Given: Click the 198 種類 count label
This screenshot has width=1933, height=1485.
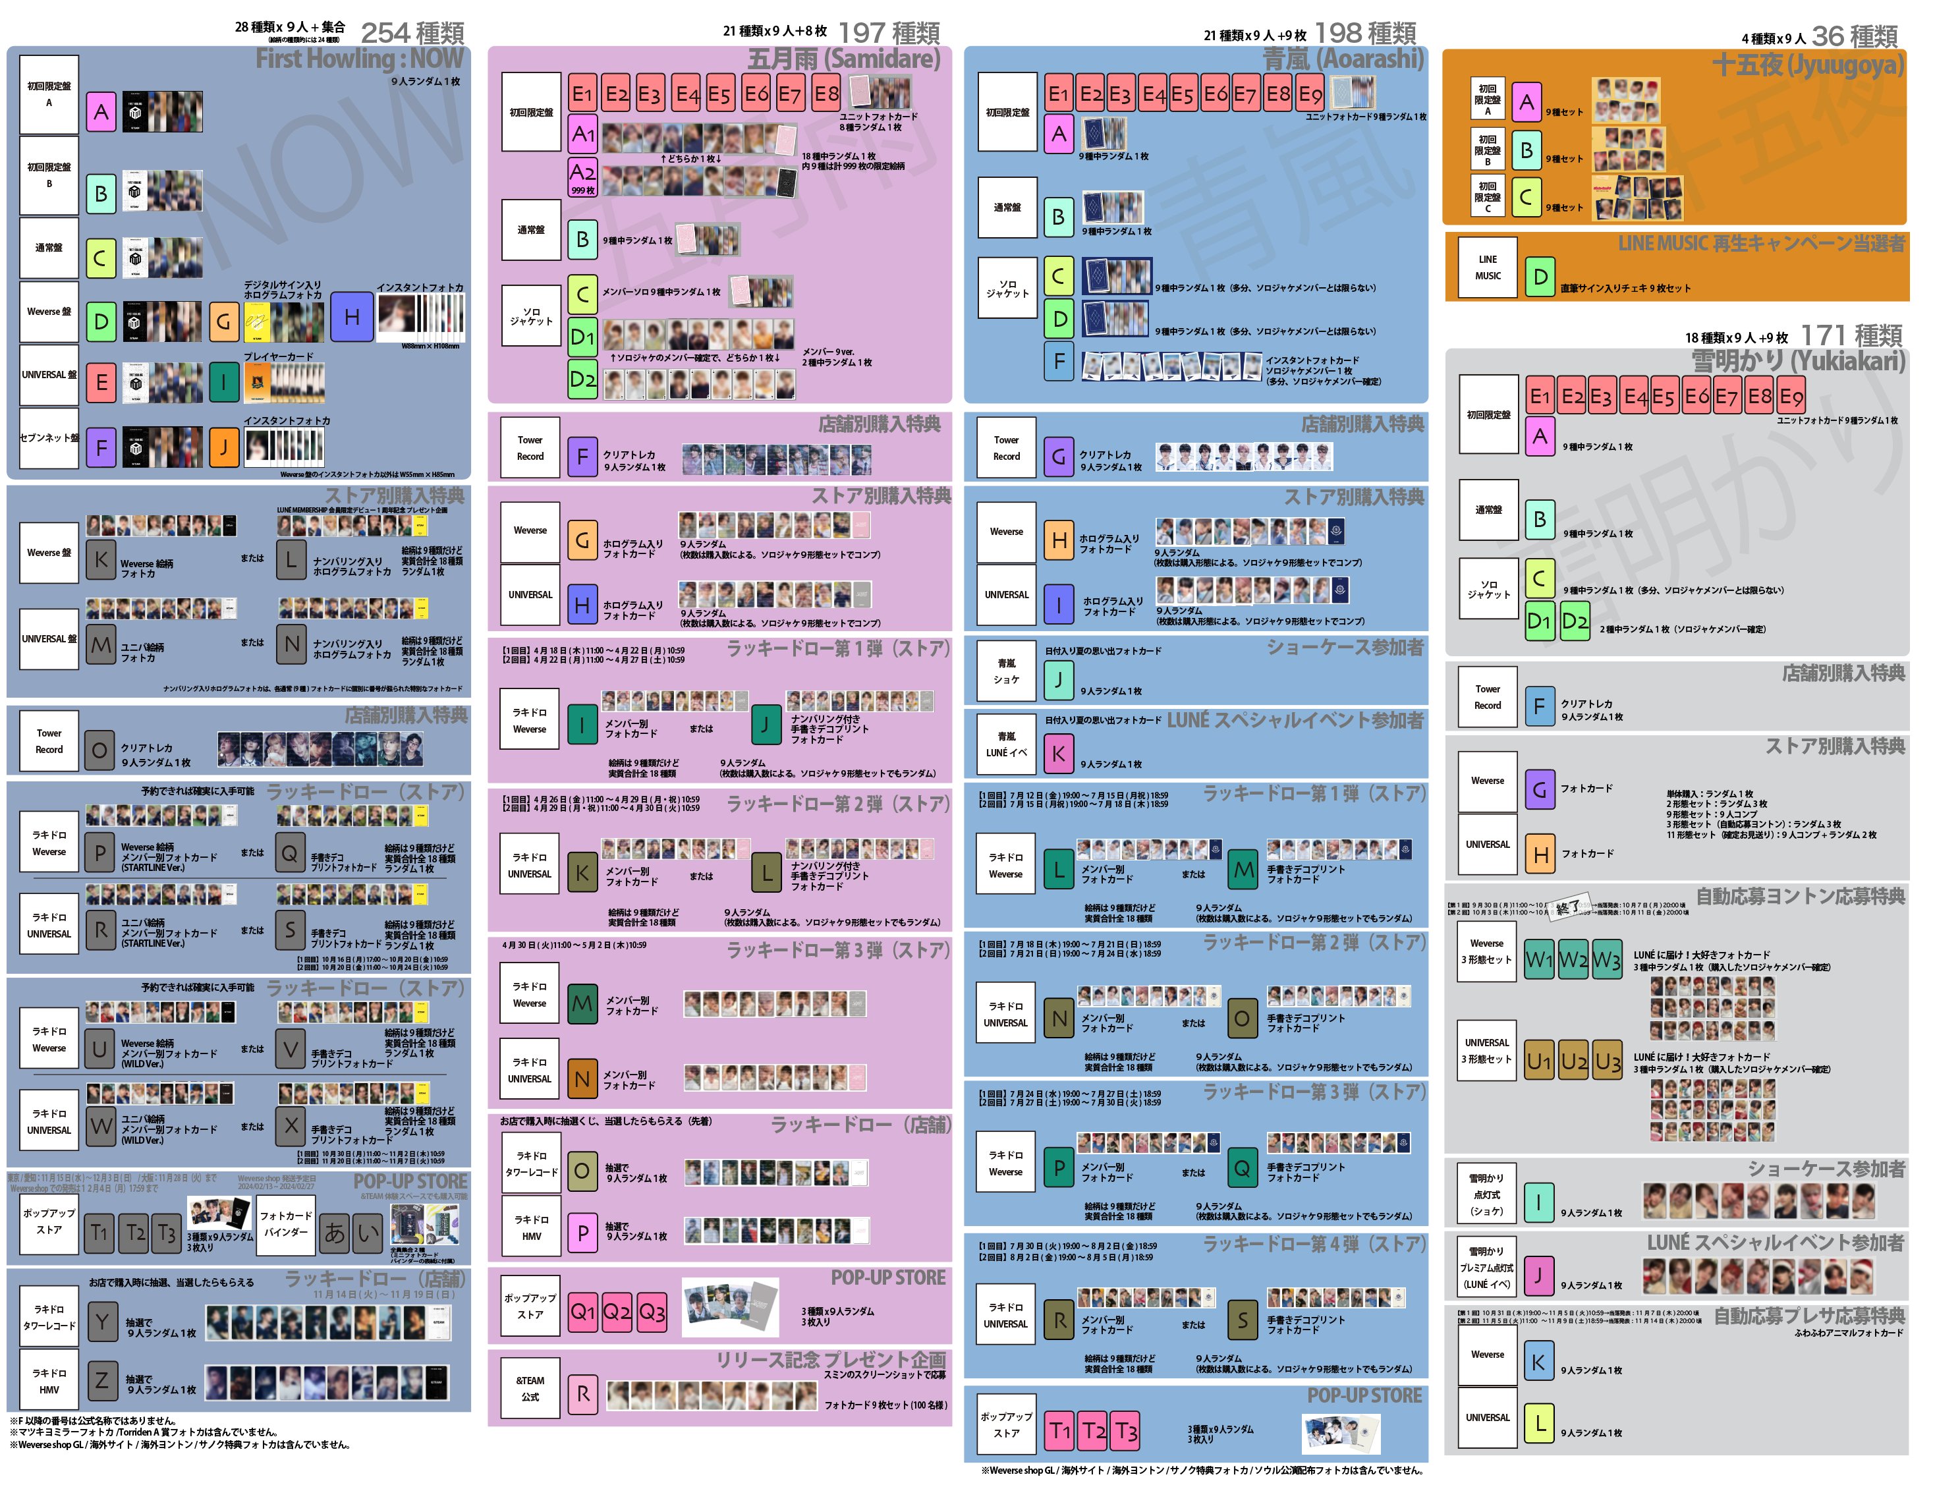Looking at the screenshot, I should point(1364,33).
